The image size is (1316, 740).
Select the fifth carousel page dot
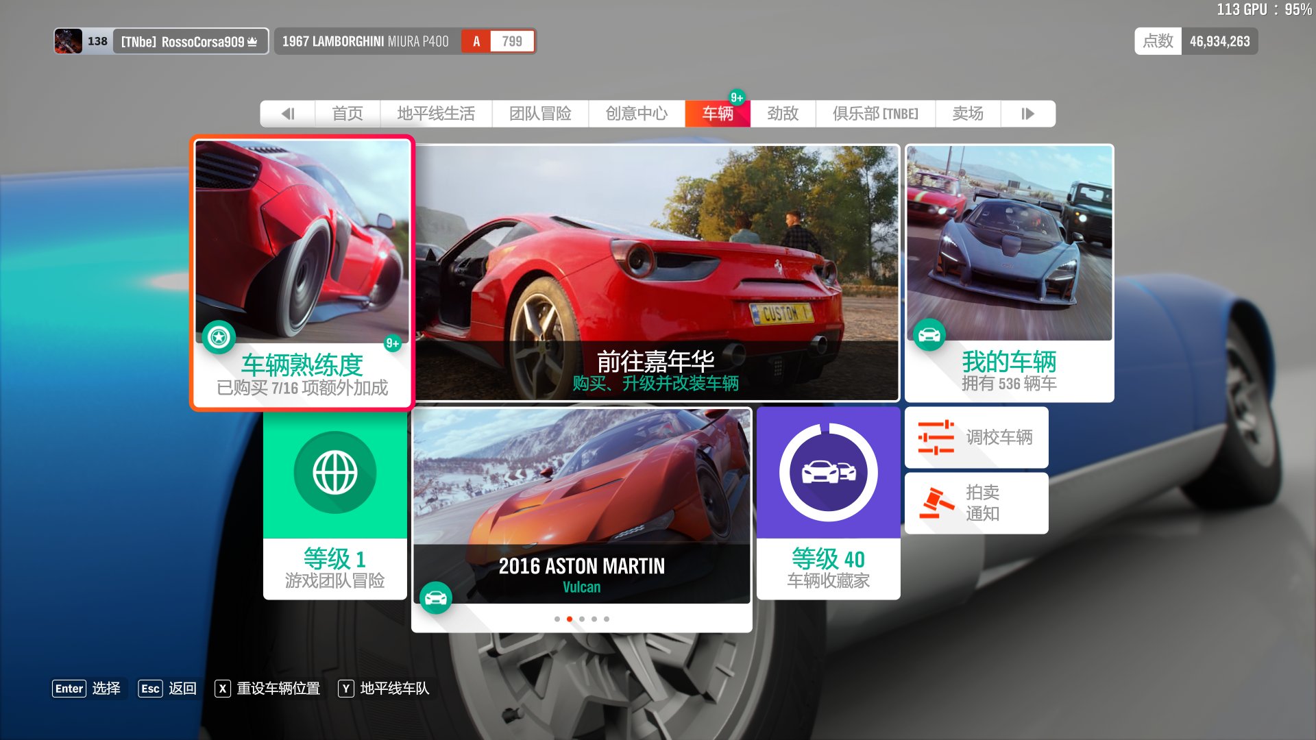coord(607,619)
